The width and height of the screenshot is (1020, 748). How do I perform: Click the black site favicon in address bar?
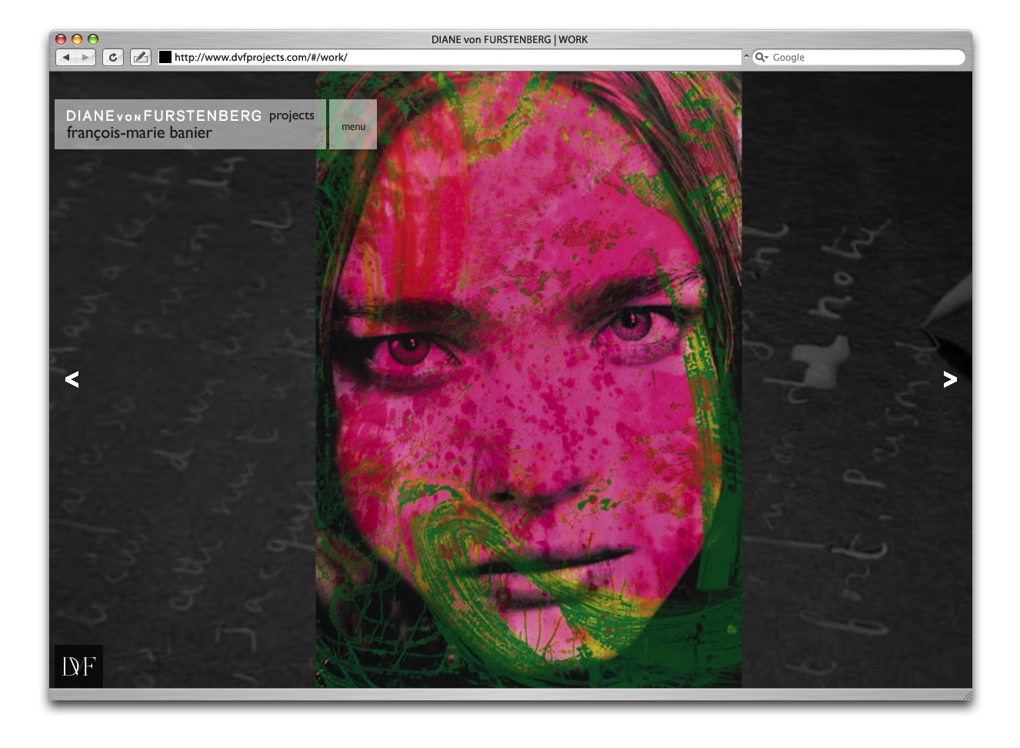(x=165, y=57)
